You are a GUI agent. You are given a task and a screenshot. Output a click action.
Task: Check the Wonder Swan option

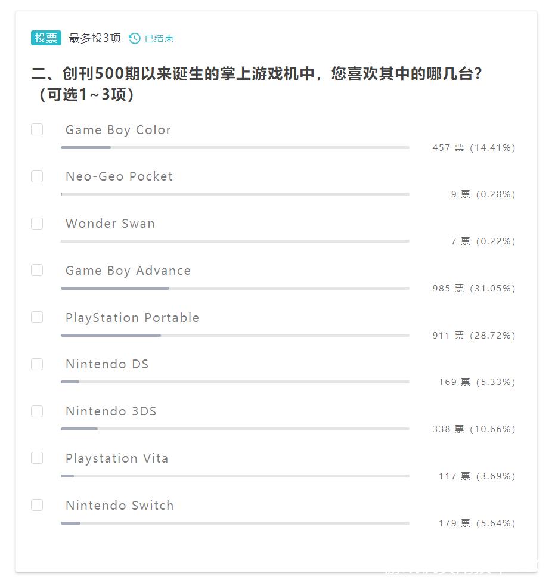(37, 224)
